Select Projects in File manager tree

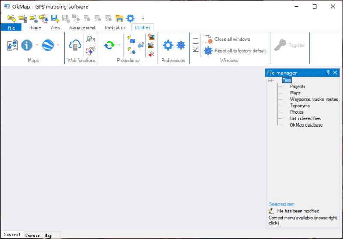click(298, 86)
